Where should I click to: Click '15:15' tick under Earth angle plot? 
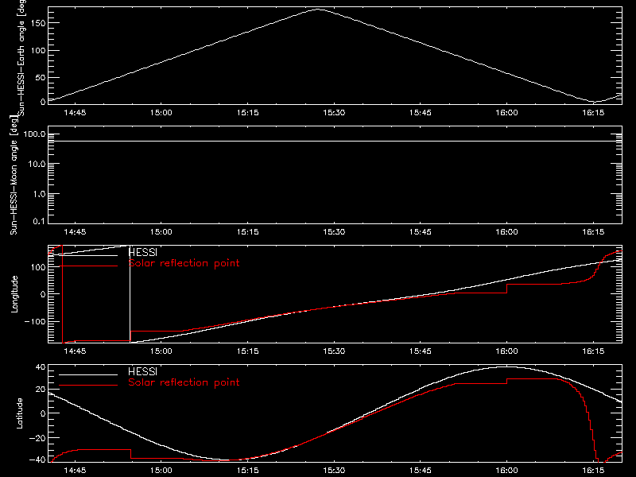point(247,113)
